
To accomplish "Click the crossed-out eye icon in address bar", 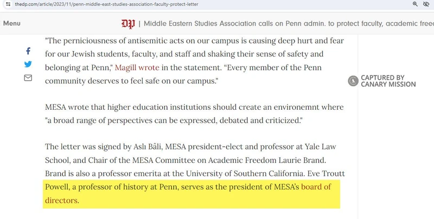I will click(x=427, y=4).
